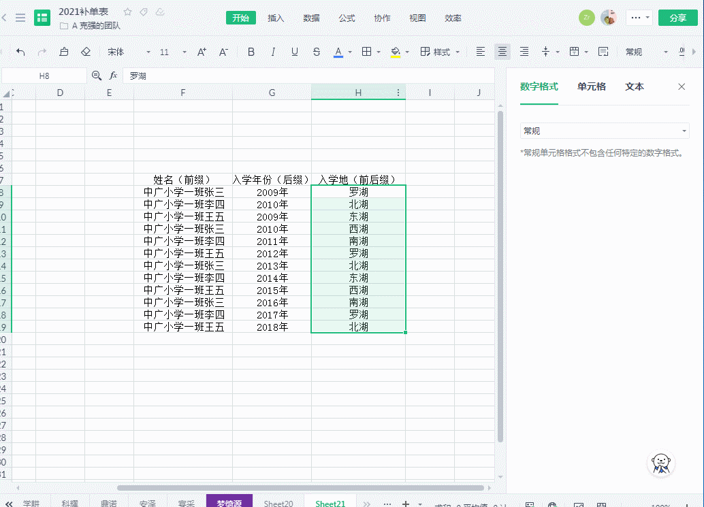Add a new sheet with plus
704x507 pixels.
coord(405,504)
